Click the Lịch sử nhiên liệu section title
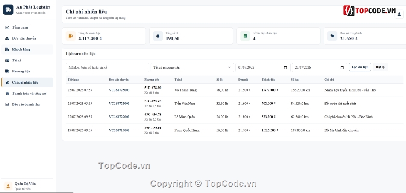 pyautogui.click(x=81, y=54)
